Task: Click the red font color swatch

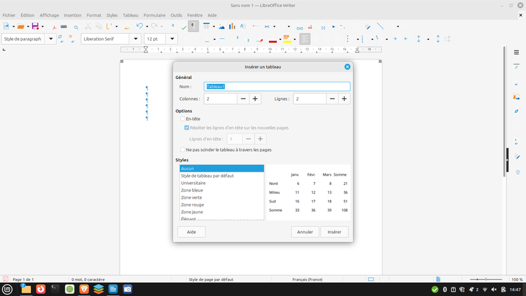Action: [272, 39]
